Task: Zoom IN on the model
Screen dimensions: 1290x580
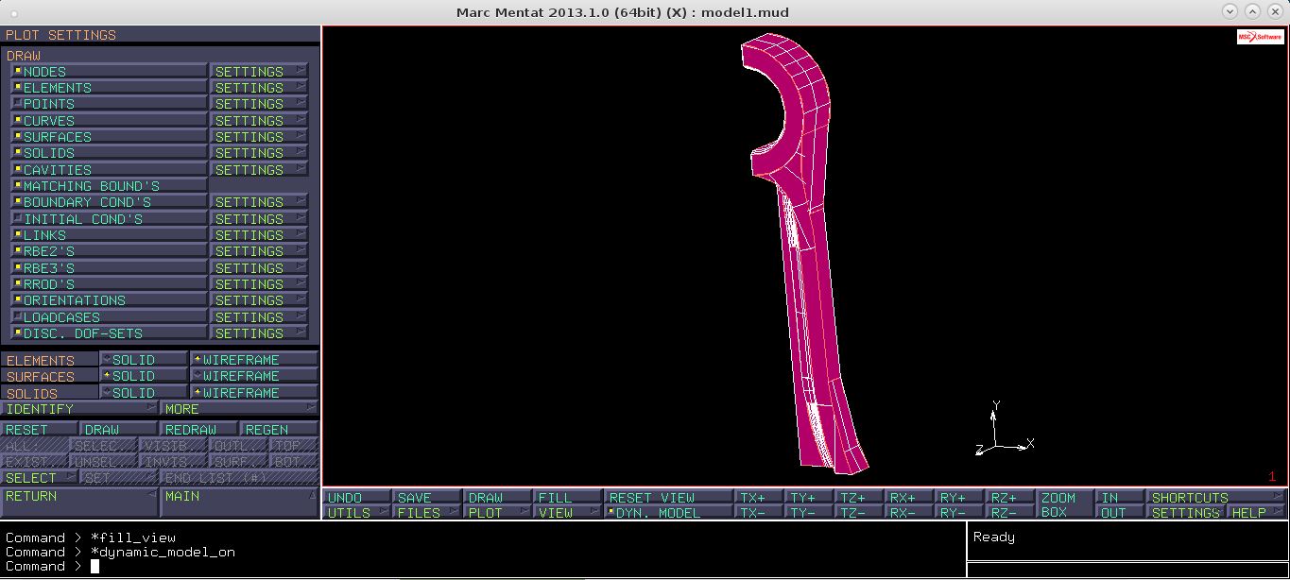Action: (1120, 497)
